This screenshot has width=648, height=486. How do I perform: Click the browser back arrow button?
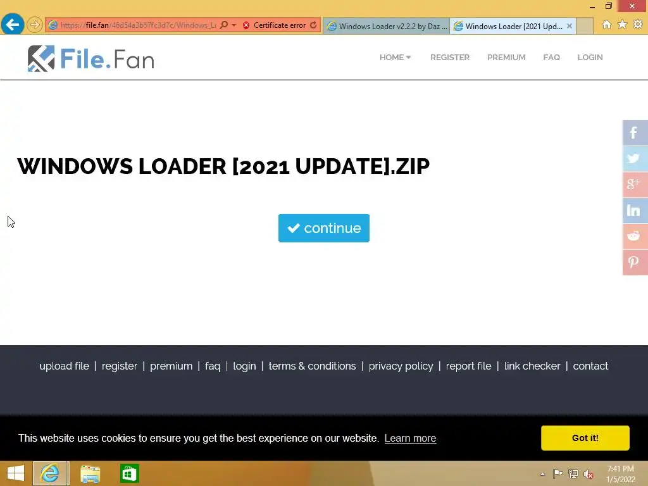[13, 25]
